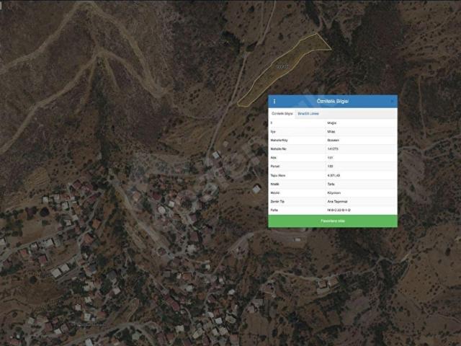Click the Öznitelik Bilgisi panel title
This screenshot has height=346, width=461.
click(333, 101)
